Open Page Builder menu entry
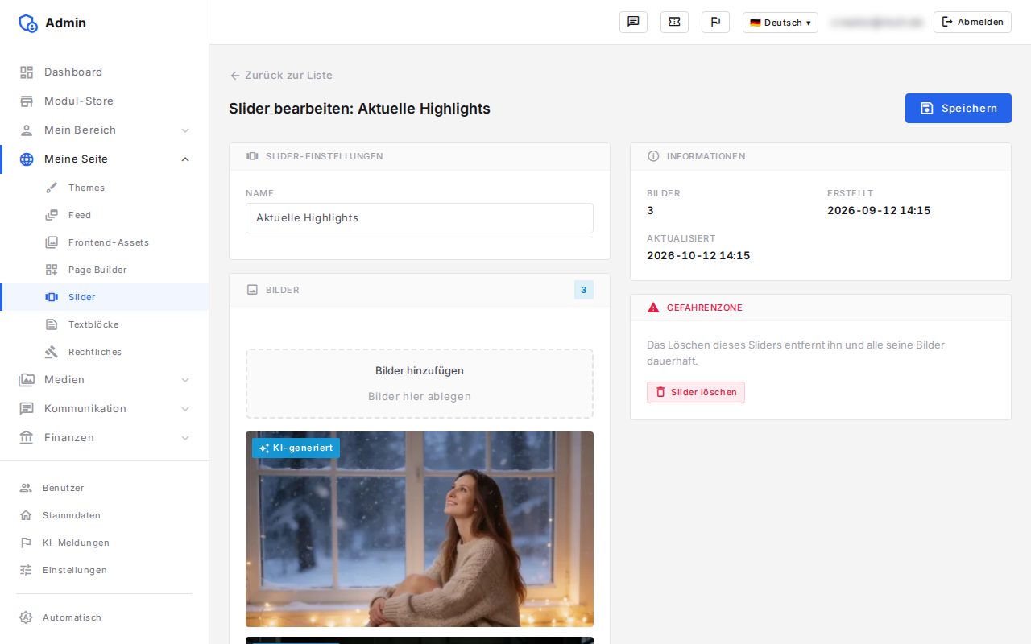The height and width of the screenshot is (644, 1031). tap(105, 270)
